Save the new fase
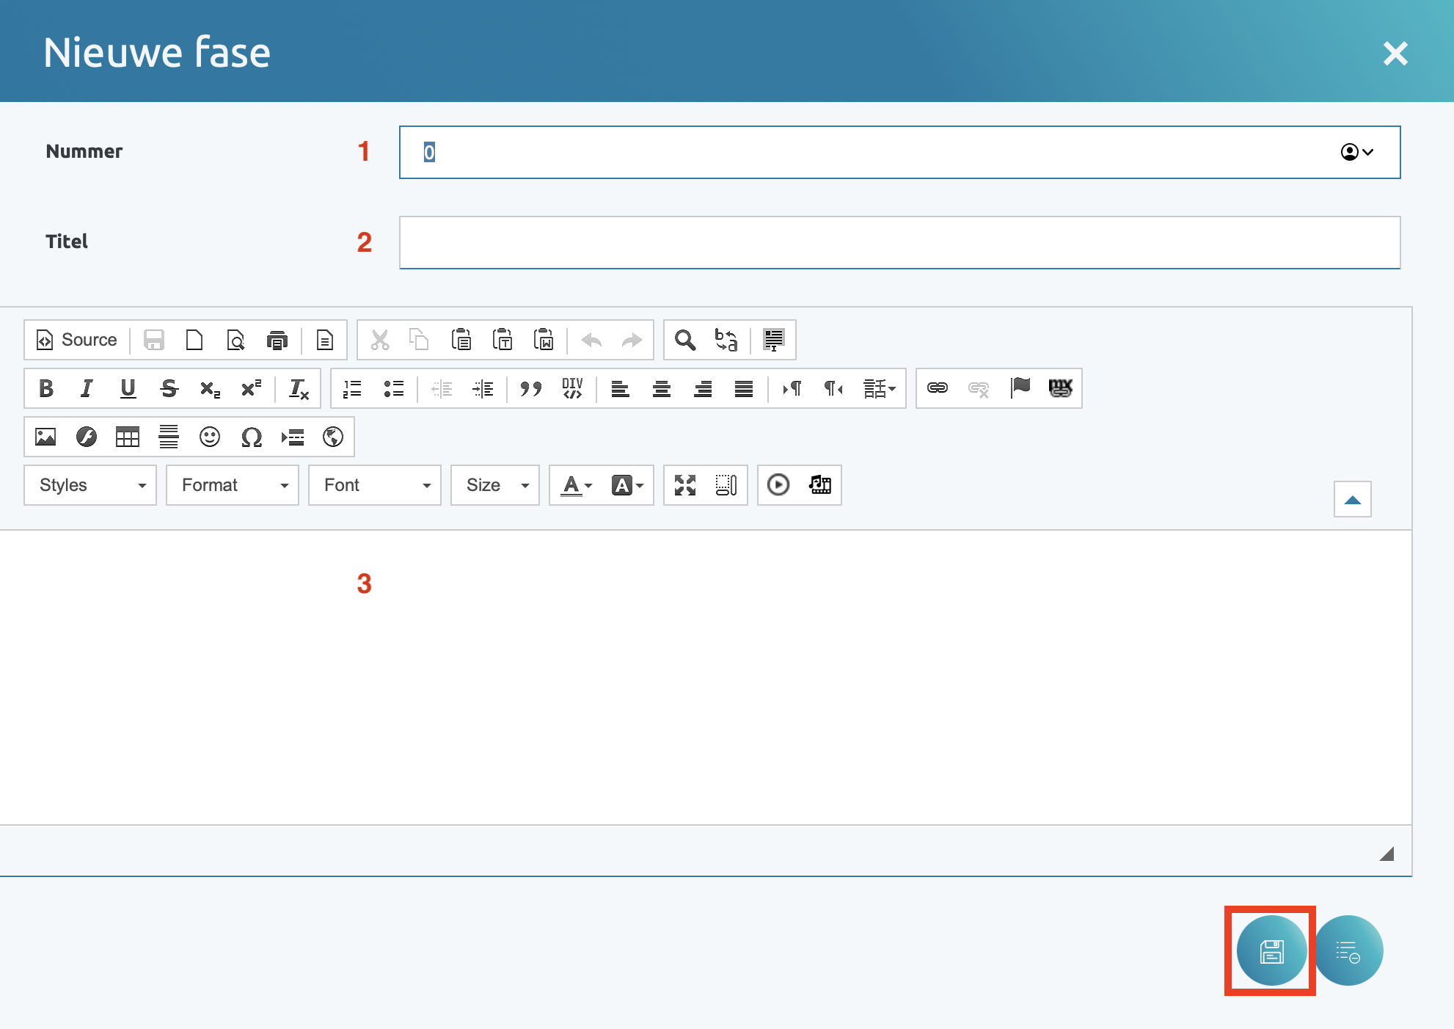Viewport: 1454px width, 1029px height. point(1271,951)
